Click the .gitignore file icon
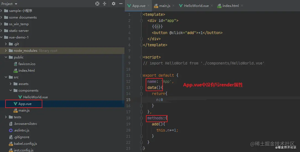 click(x=11, y=137)
